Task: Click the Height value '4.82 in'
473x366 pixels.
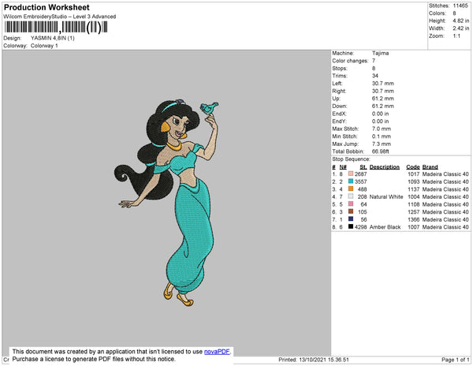Action: point(461,21)
